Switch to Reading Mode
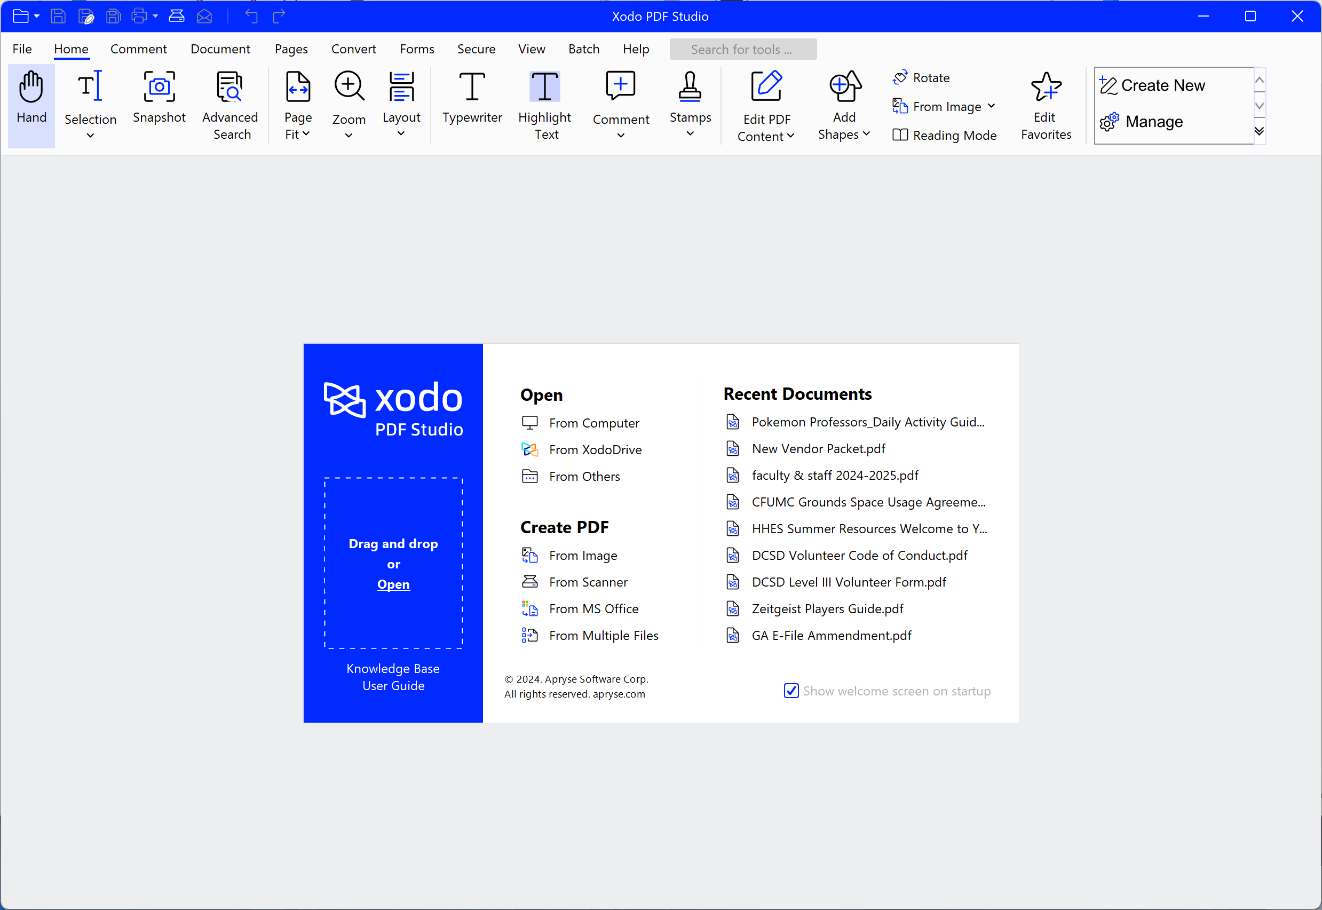 pyautogui.click(x=944, y=135)
